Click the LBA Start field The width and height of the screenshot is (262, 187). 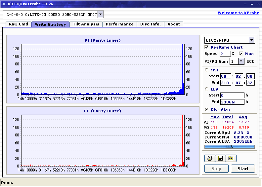tap(232, 95)
